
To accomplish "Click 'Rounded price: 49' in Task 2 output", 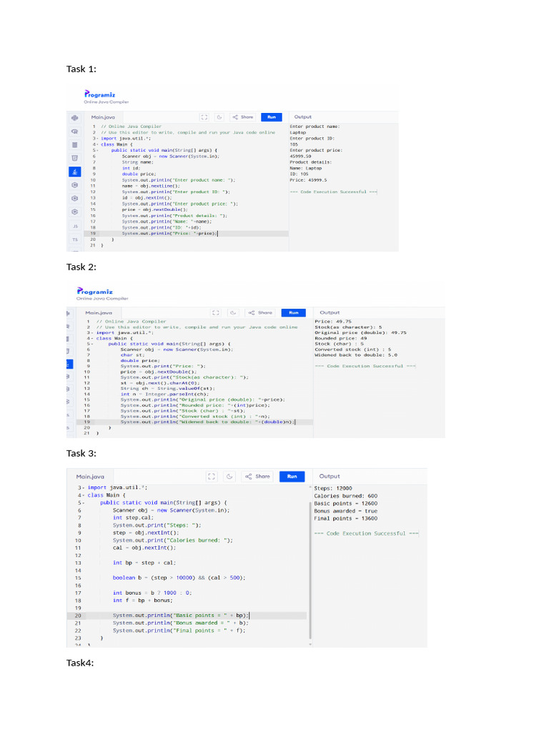I will 341,338.
